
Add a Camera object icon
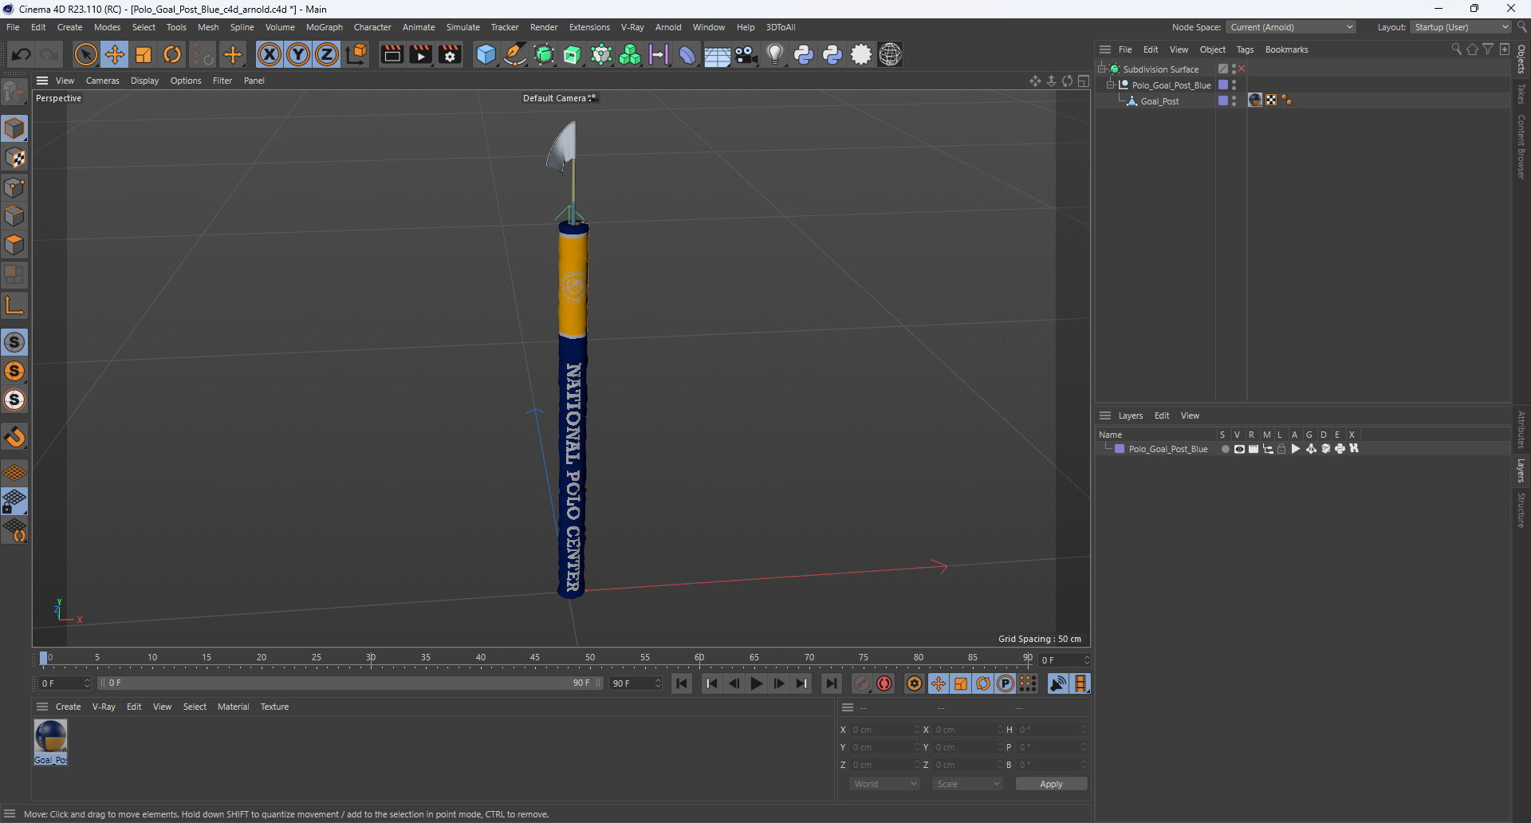pos(746,54)
